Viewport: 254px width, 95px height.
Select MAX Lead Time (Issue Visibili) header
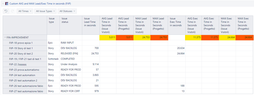coord(142,25)
